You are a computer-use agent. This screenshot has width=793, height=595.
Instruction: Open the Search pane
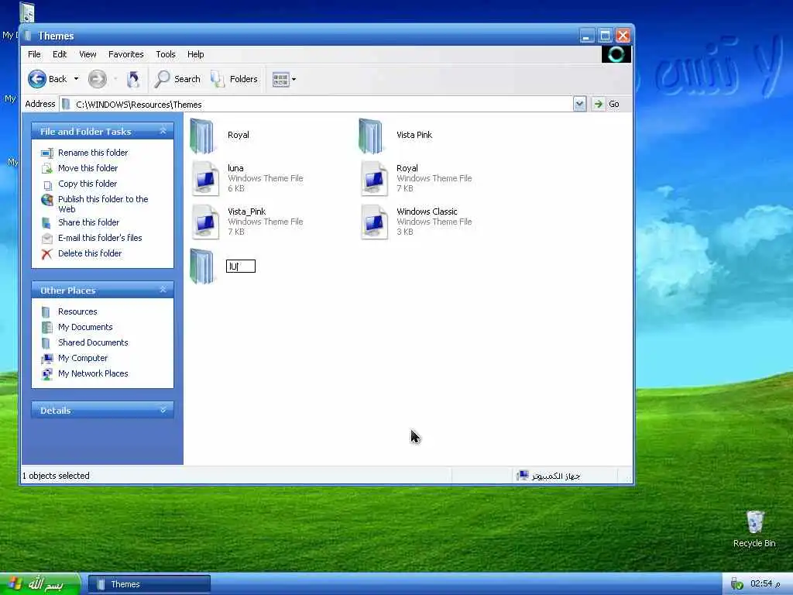(x=177, y=79)
